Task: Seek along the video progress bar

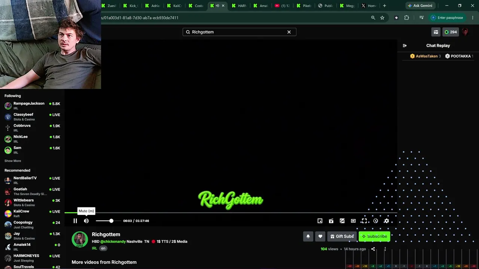Action: point(231,213)
